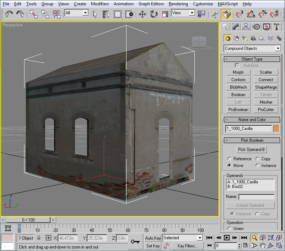Click the Pick Operand B button
The width and height of the screenshot is (285, 251).
[x=252, y=150]
